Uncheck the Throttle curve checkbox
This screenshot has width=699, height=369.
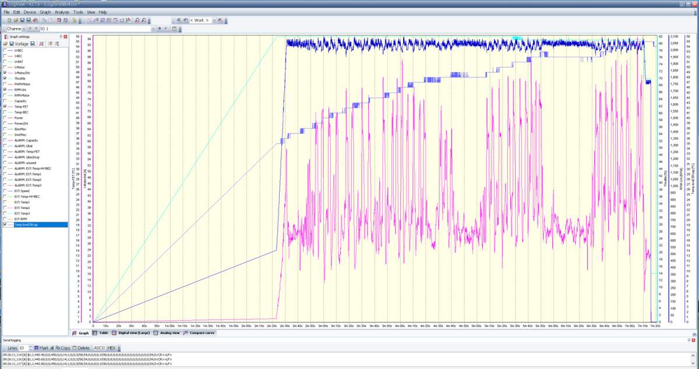(x=5, y=78)
